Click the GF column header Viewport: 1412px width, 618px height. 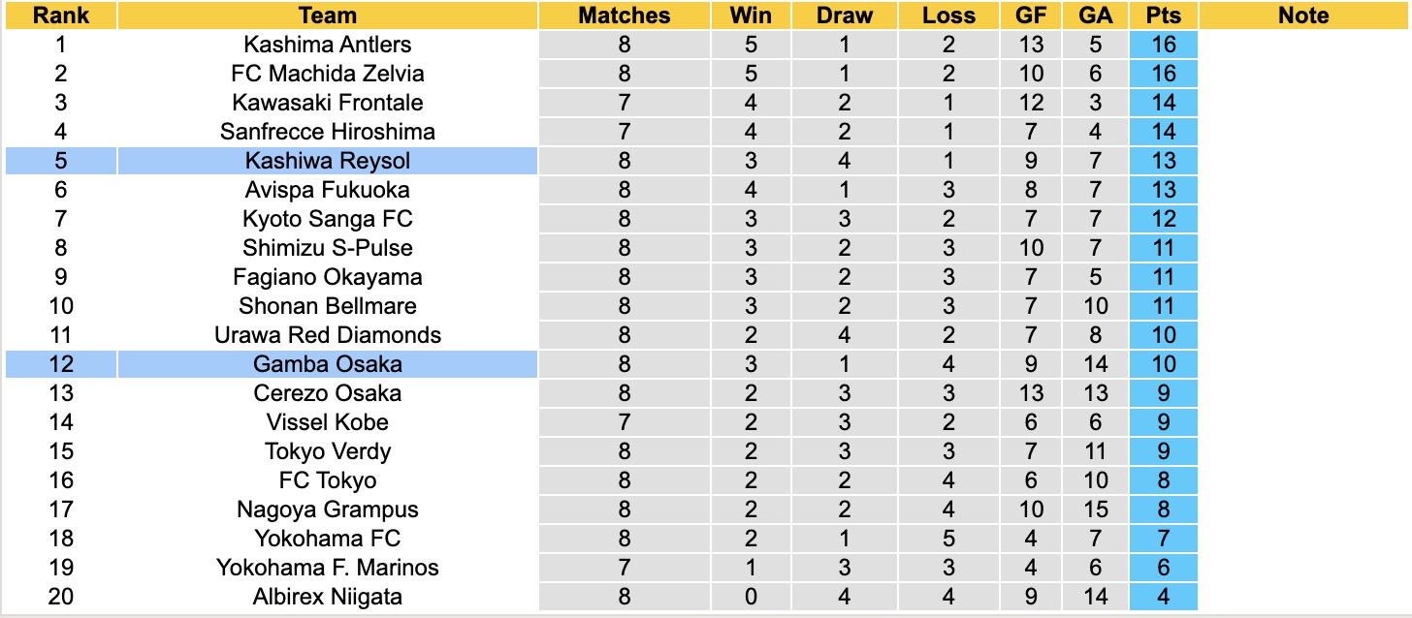1031,15
